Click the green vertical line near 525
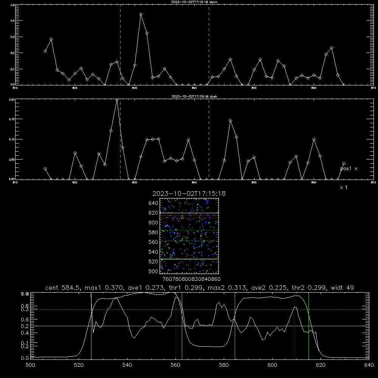 pyautogui.click(x=91, y=326)
